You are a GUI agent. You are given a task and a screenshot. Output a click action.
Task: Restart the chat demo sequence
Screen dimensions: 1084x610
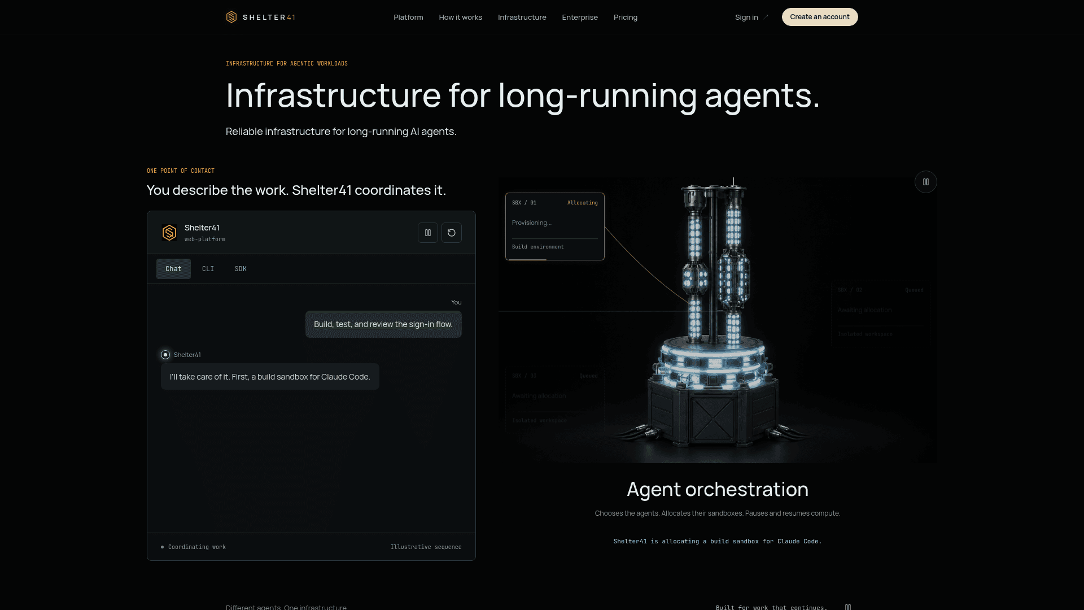pyautogui.click(x=452, y=233)
